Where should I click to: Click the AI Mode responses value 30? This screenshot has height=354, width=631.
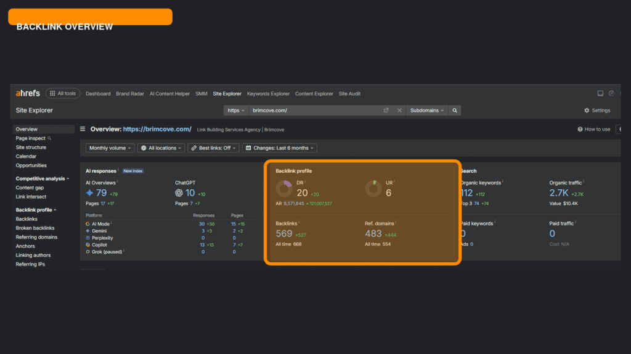coord(202,224)
